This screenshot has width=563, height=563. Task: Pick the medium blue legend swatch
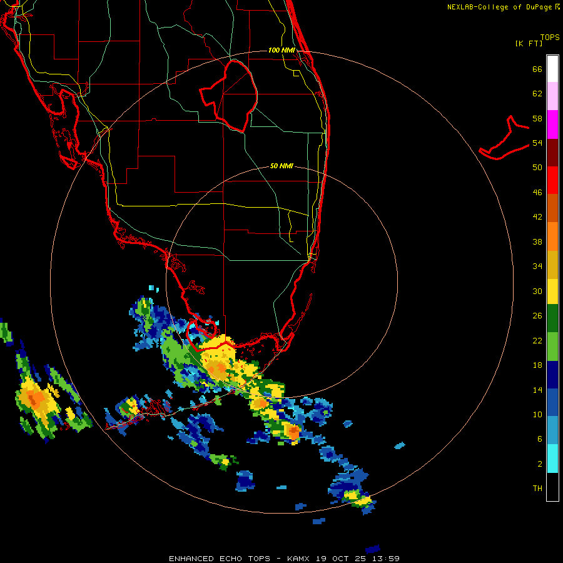click(552, 402)
